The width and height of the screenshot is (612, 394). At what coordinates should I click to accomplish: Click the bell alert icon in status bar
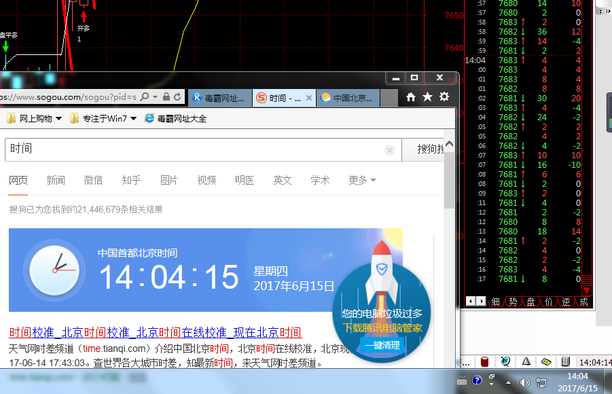point(526,362)
